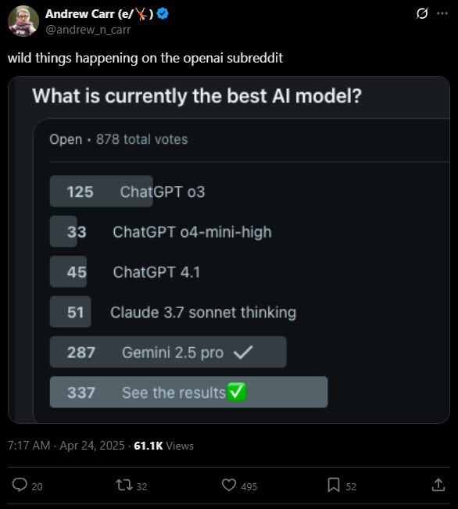458x509 pixels.
Task: Open Andrew Carr's profile avatar
Action: (23, 21)
